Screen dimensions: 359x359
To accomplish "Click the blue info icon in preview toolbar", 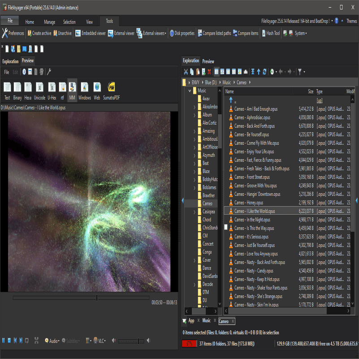I will pyautogui.click(x=24, y=72).
